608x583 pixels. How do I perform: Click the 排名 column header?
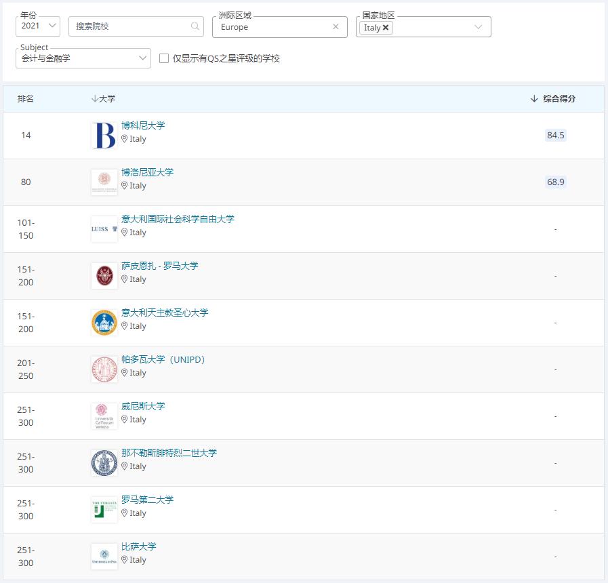(x=26, y=99)
